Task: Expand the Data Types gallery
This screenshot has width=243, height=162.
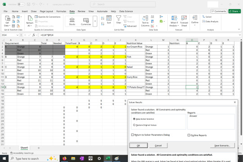Action: [x=95, y=21]
